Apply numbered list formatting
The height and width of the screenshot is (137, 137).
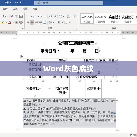point(35,16)
